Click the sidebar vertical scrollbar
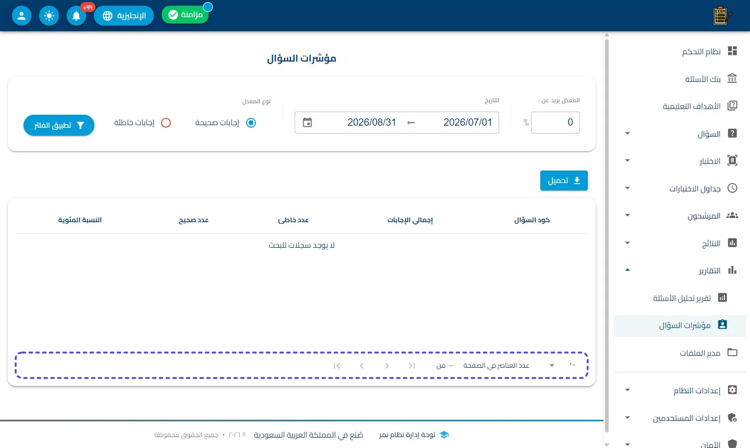750x448 pixels. click(x=607, y=235)
